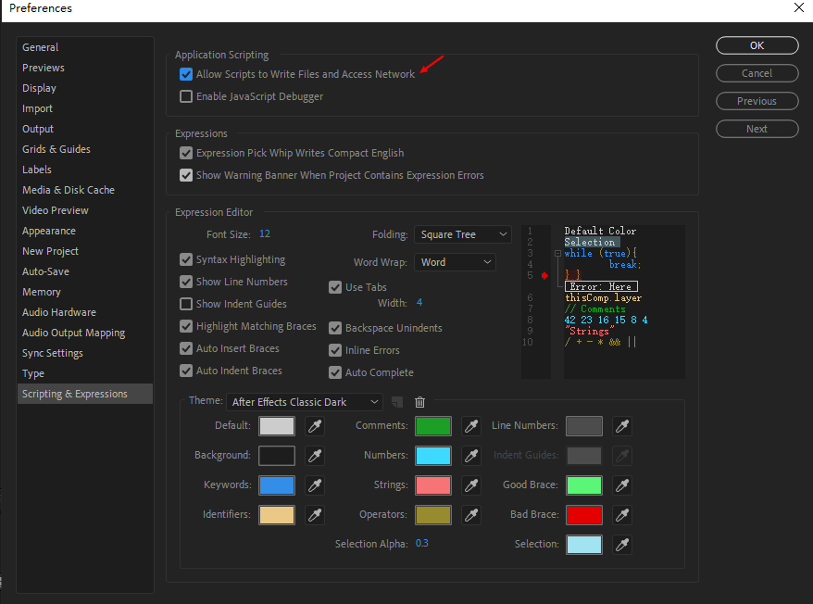
Task: Click the Good Brace color swatch
Action: tap(584, 484)
